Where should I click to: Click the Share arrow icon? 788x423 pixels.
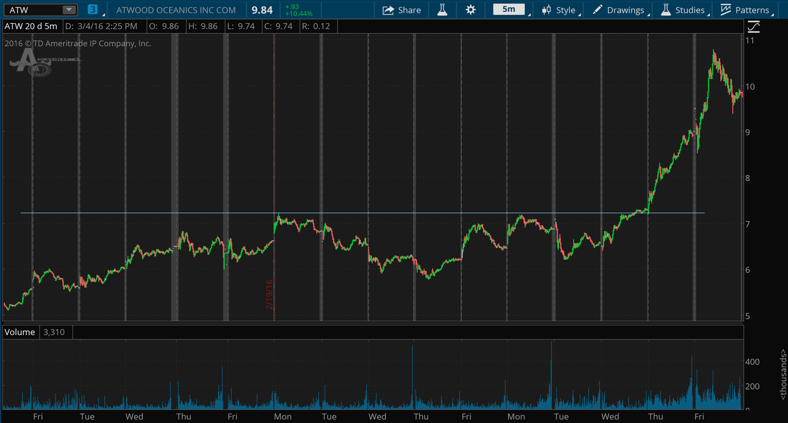(388, 10)
